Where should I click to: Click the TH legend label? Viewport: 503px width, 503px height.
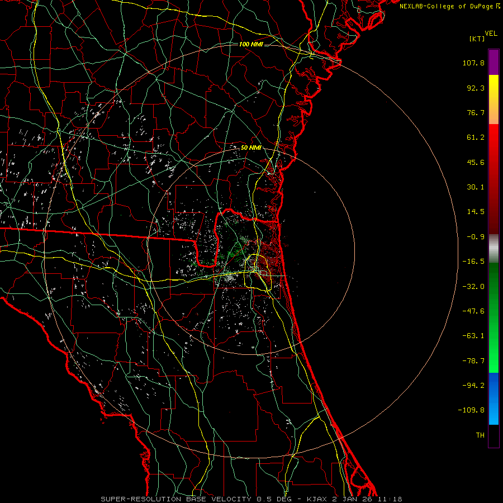coord(480,435)
